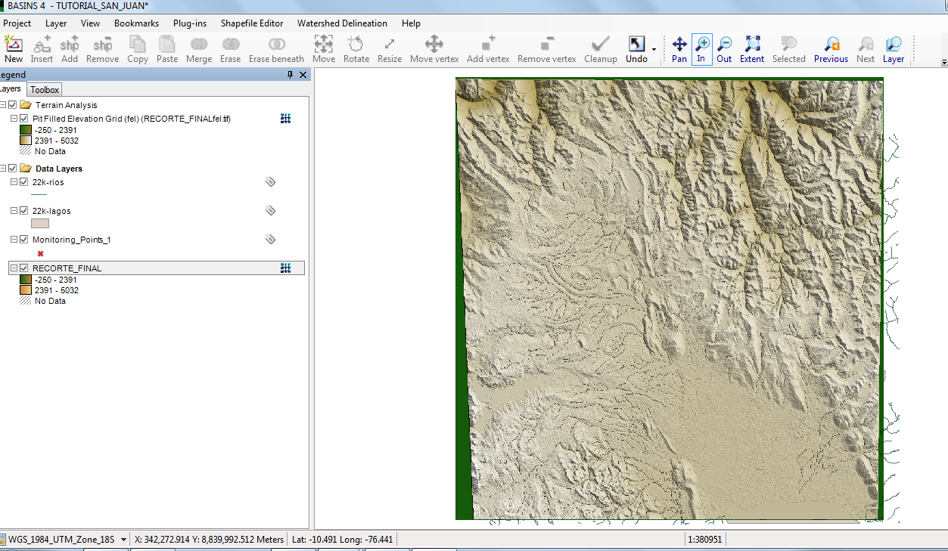948x551 pixels.
Task: Close the Legend panel
Action: tap(303, 75)
